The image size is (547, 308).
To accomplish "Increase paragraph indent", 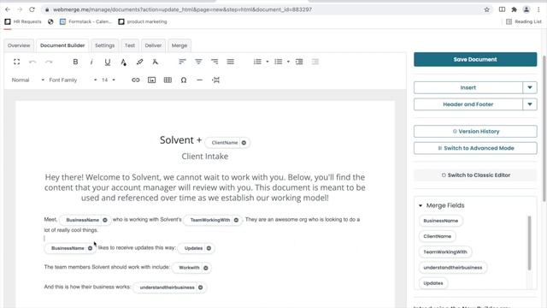I will (299, 62).
